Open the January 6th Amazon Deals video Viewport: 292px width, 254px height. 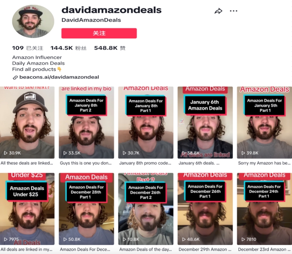[205, 122]
